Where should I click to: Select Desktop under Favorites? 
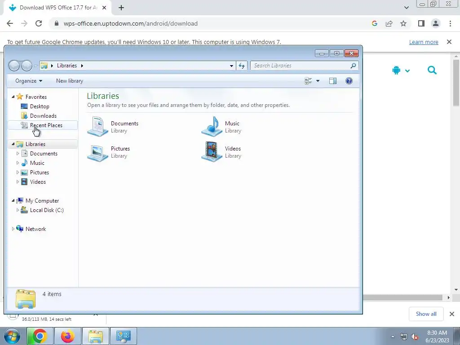coord(40,106)
